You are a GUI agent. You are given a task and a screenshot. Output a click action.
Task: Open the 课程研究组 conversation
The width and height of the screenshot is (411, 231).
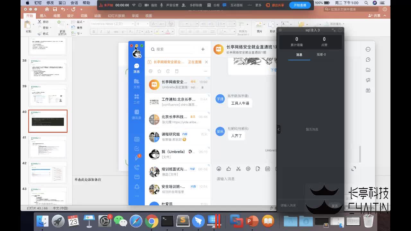(x=178, y=137)
